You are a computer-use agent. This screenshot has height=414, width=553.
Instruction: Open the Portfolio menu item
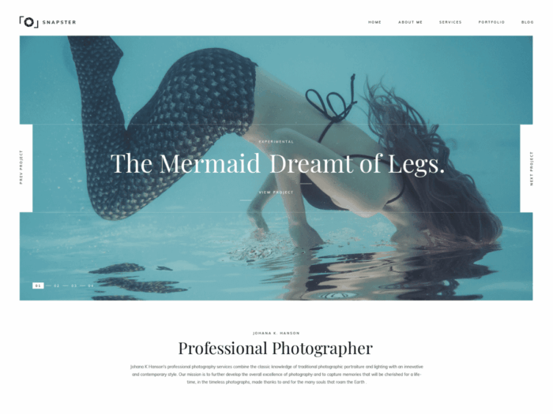491,22
